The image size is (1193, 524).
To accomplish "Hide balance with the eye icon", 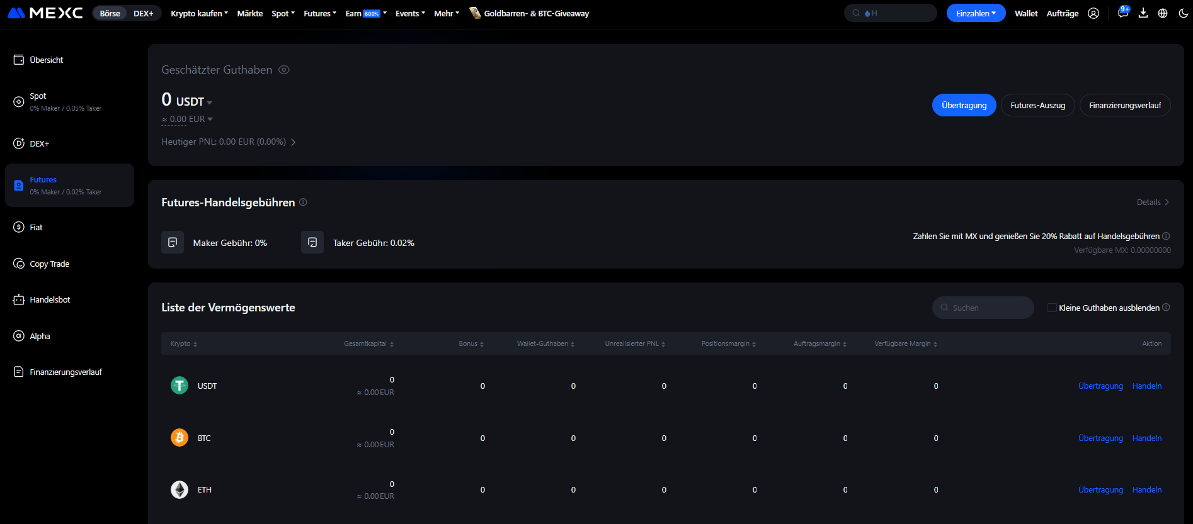I will (x=284, y=70).
